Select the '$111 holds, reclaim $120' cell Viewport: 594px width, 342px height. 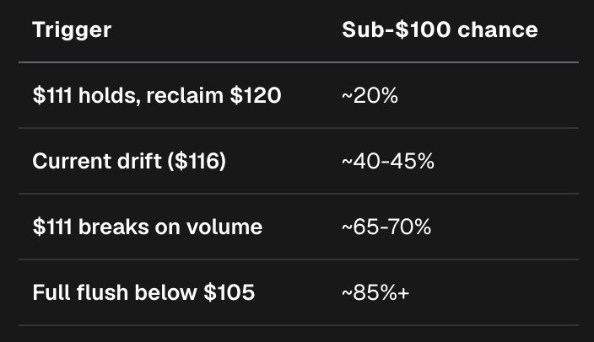[x=157, y=95]
